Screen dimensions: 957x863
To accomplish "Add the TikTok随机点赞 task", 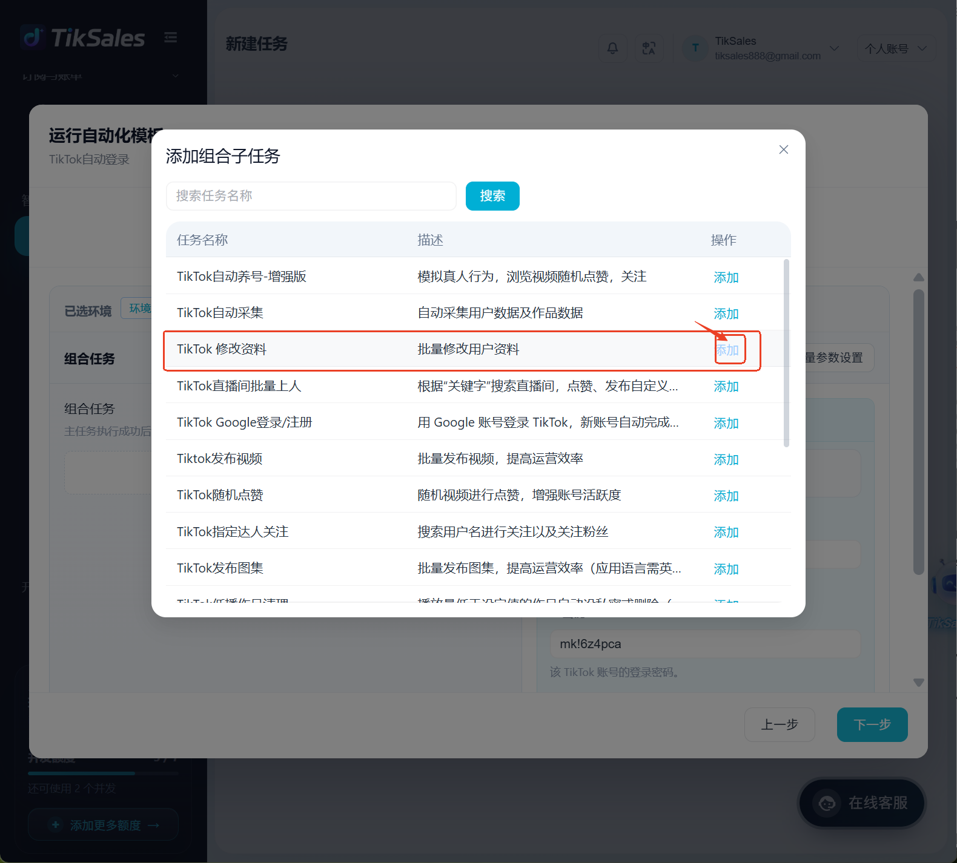I will tap(726, 496).
